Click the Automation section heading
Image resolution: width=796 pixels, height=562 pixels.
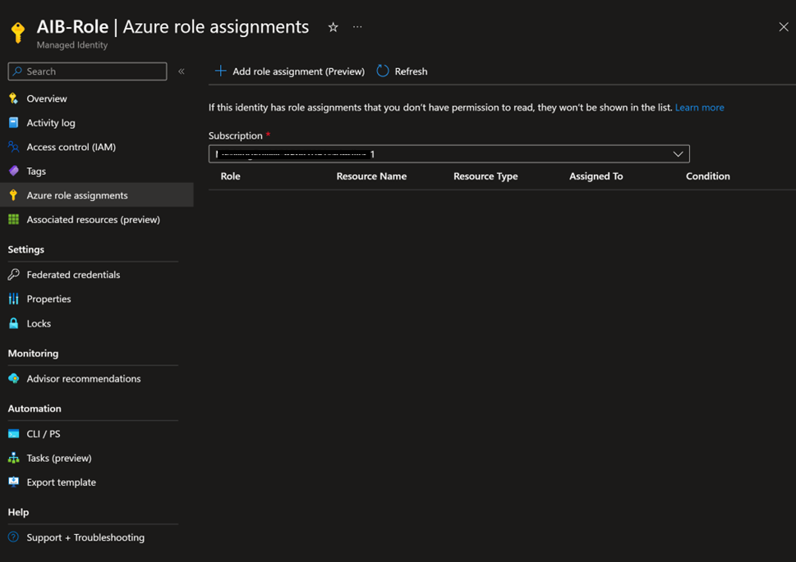(x=35, y=409)
